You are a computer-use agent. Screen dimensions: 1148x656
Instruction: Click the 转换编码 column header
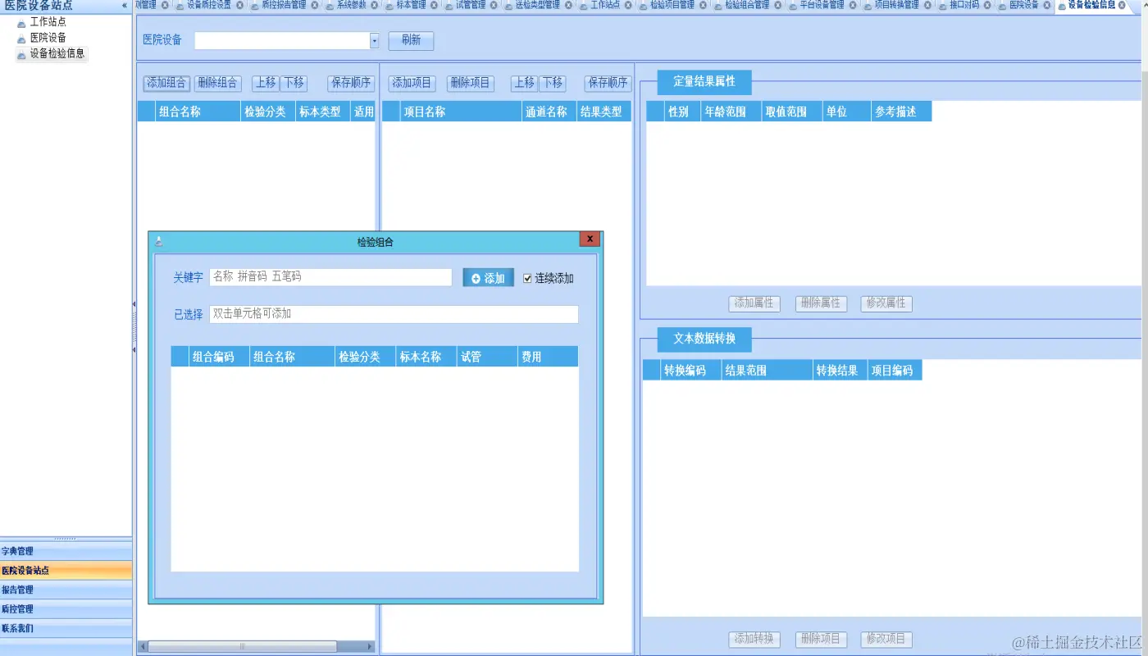click(x=690, y=371)
